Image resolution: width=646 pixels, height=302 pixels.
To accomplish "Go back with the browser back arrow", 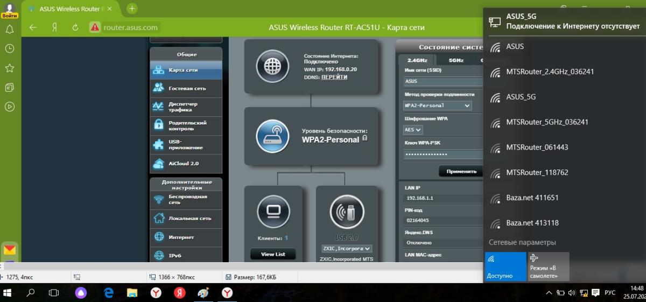I will 33,27.
